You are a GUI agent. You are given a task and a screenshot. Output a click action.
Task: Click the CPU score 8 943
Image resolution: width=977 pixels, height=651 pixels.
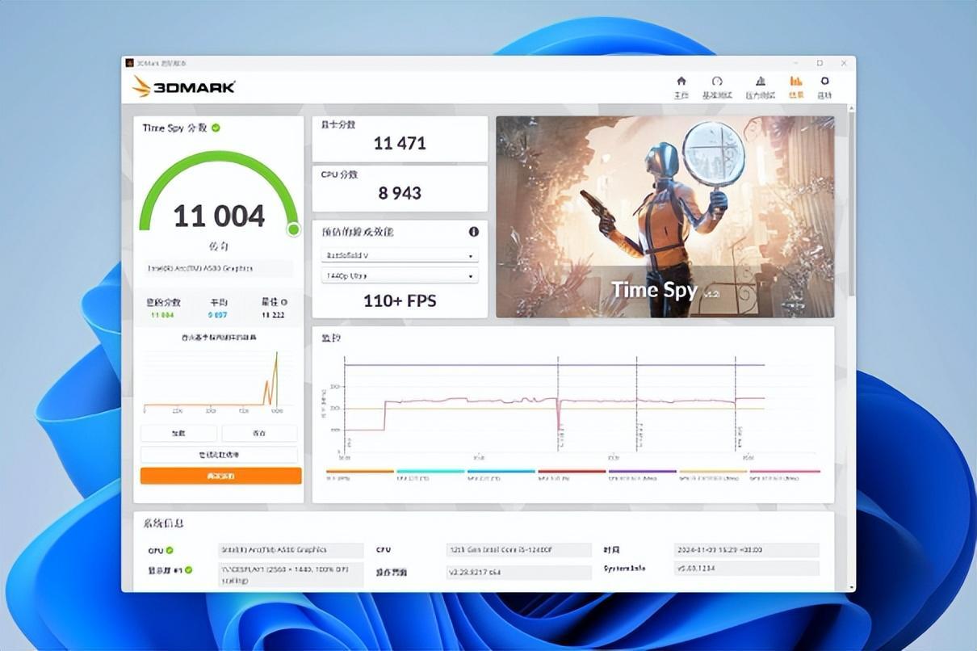(x=400, y=193)
